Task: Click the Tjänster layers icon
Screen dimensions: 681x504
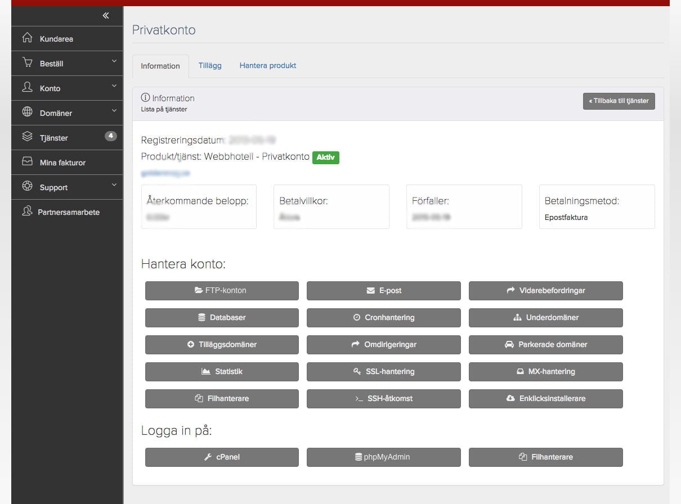Action: 27,137
